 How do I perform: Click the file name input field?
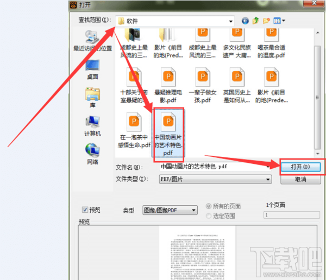click(x=215, y=167)
